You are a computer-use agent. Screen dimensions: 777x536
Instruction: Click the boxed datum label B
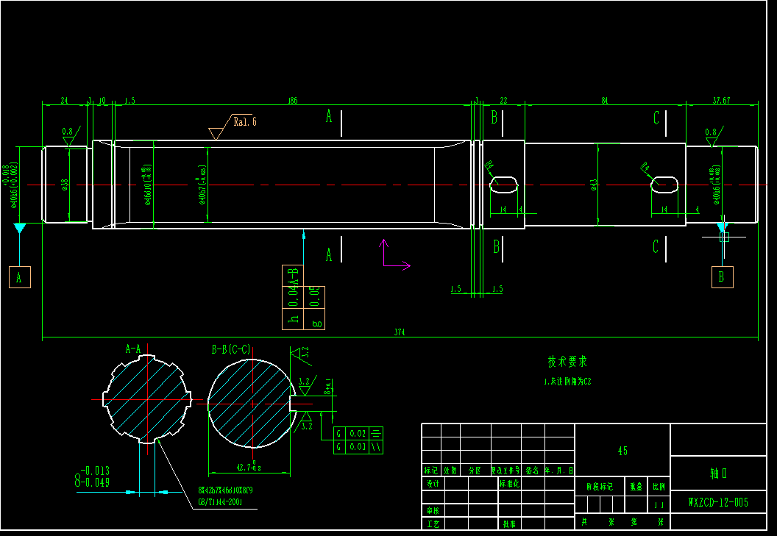coord(722,277)
